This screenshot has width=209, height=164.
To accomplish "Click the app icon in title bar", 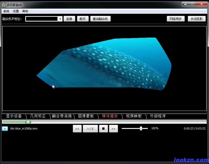I will 3,5.
